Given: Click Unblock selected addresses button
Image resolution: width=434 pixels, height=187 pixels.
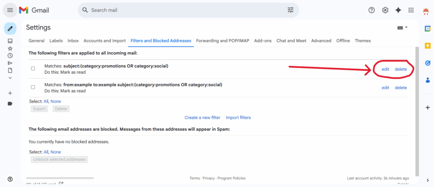Looking at the screenshot, I should pos(59,159).
